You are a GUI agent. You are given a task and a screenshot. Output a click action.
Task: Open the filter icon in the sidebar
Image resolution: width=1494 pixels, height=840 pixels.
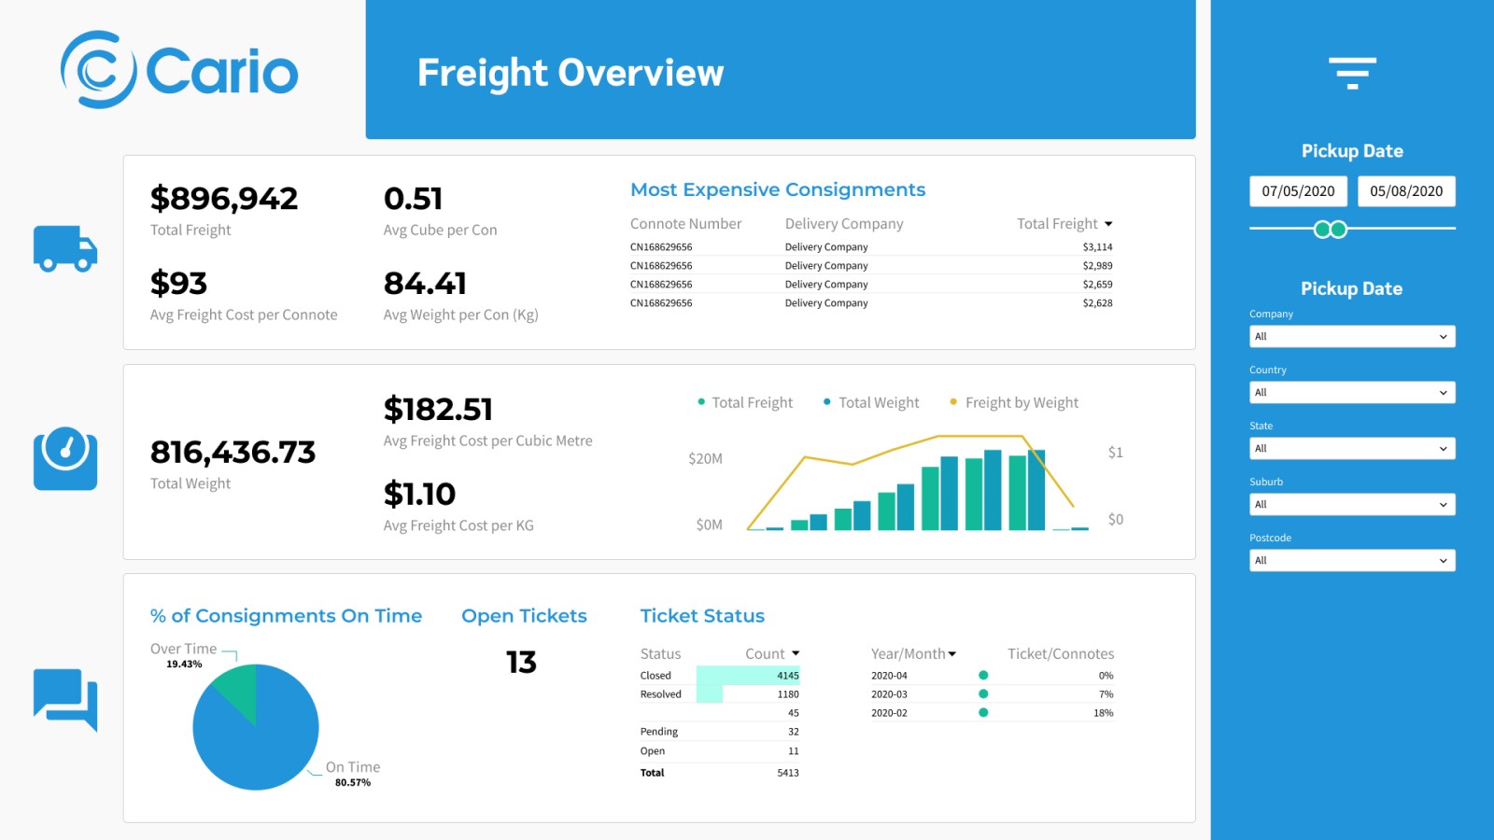click(1351, 73)
